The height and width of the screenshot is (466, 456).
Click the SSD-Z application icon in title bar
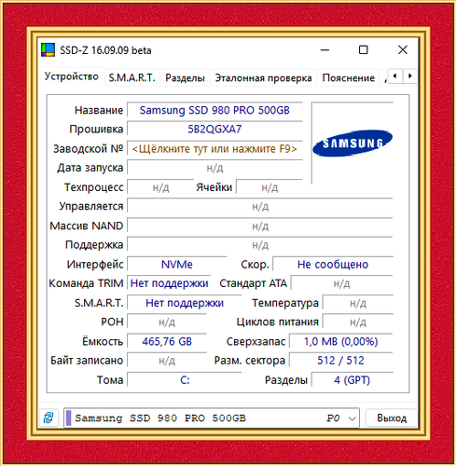[x=48, y=50]
